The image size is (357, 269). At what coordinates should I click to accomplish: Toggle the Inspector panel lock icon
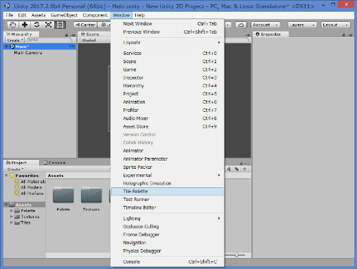(344, 35)
